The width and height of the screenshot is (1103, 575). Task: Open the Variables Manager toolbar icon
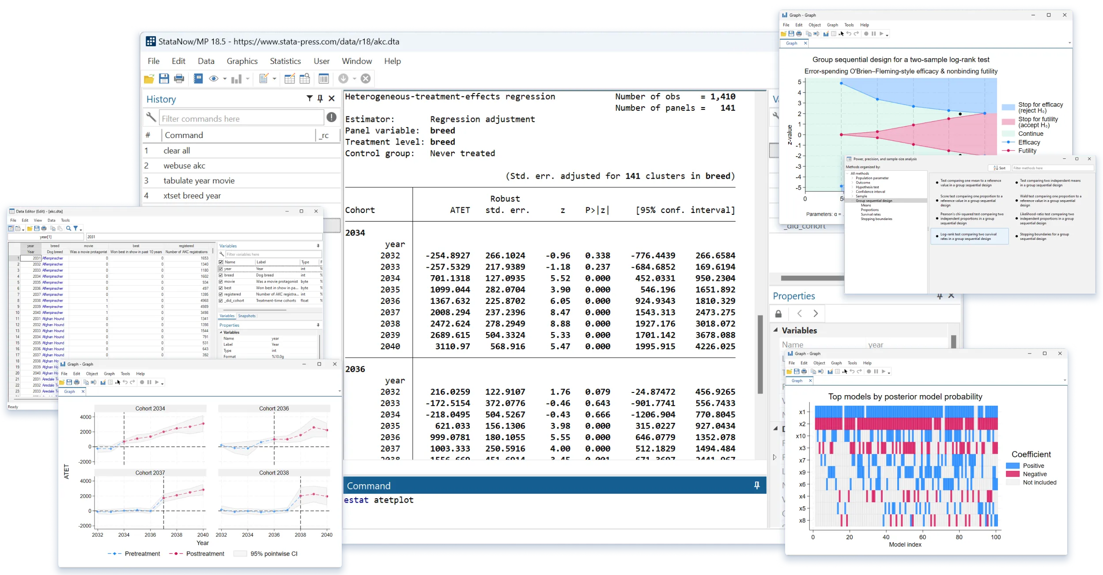324,79
